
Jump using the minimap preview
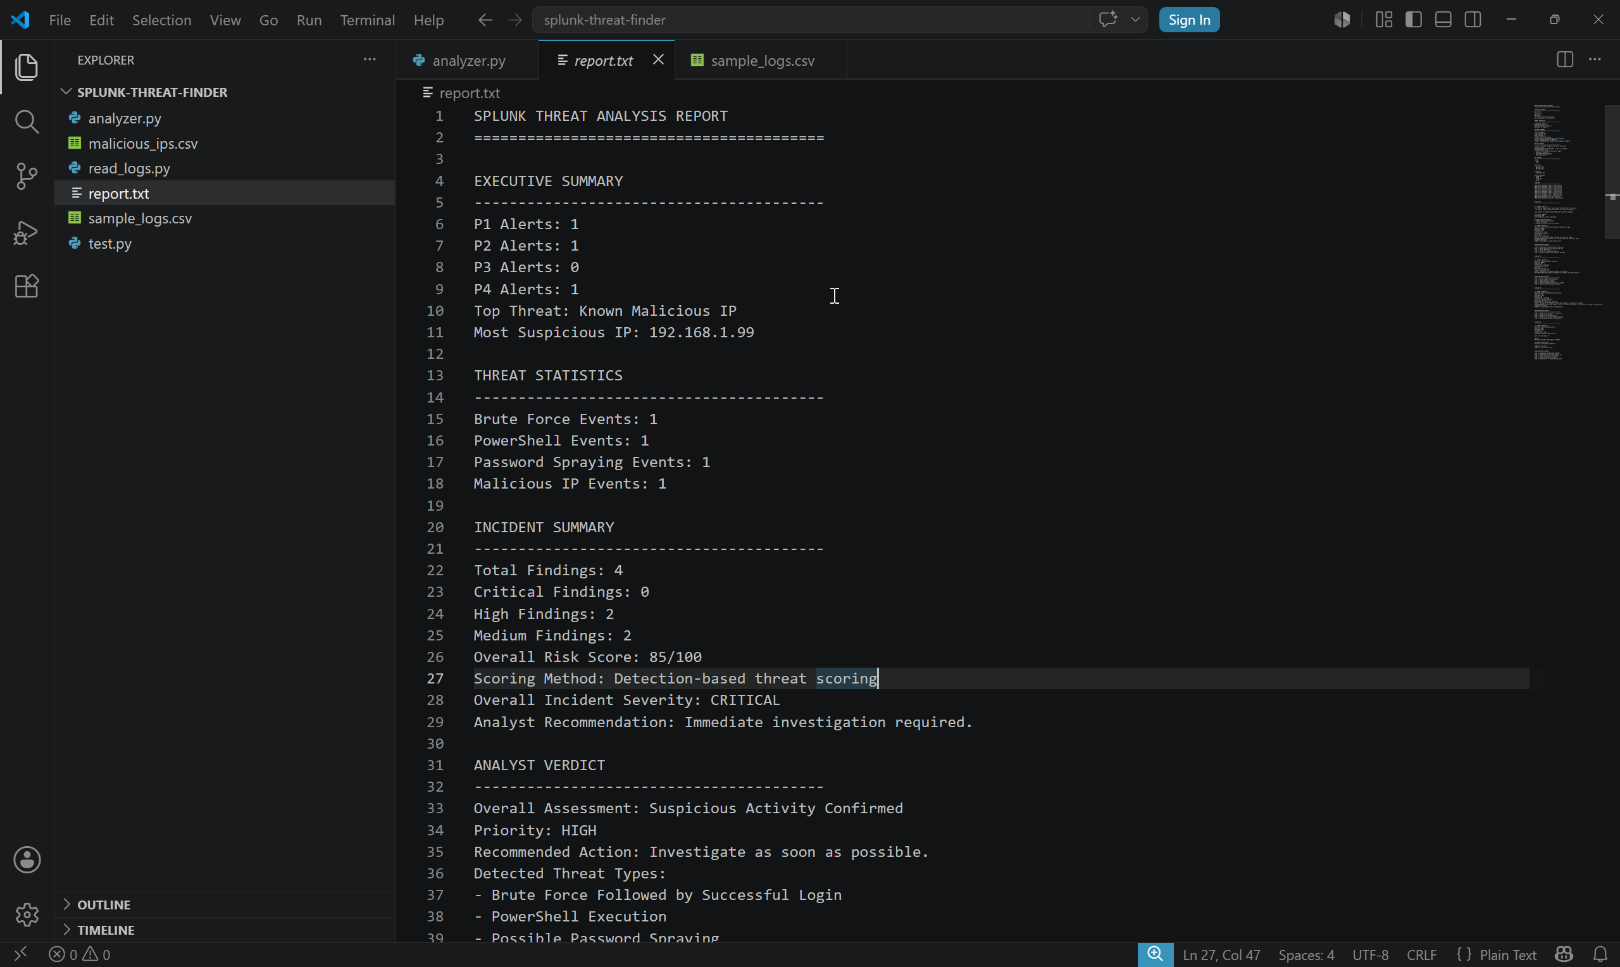click(1566, 233)
